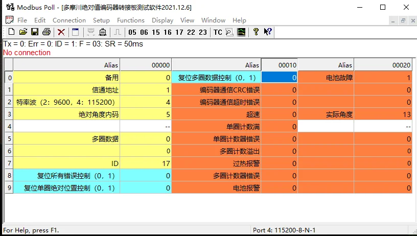Open the Setup menu

pyautogui.click(x=101, y=20)
